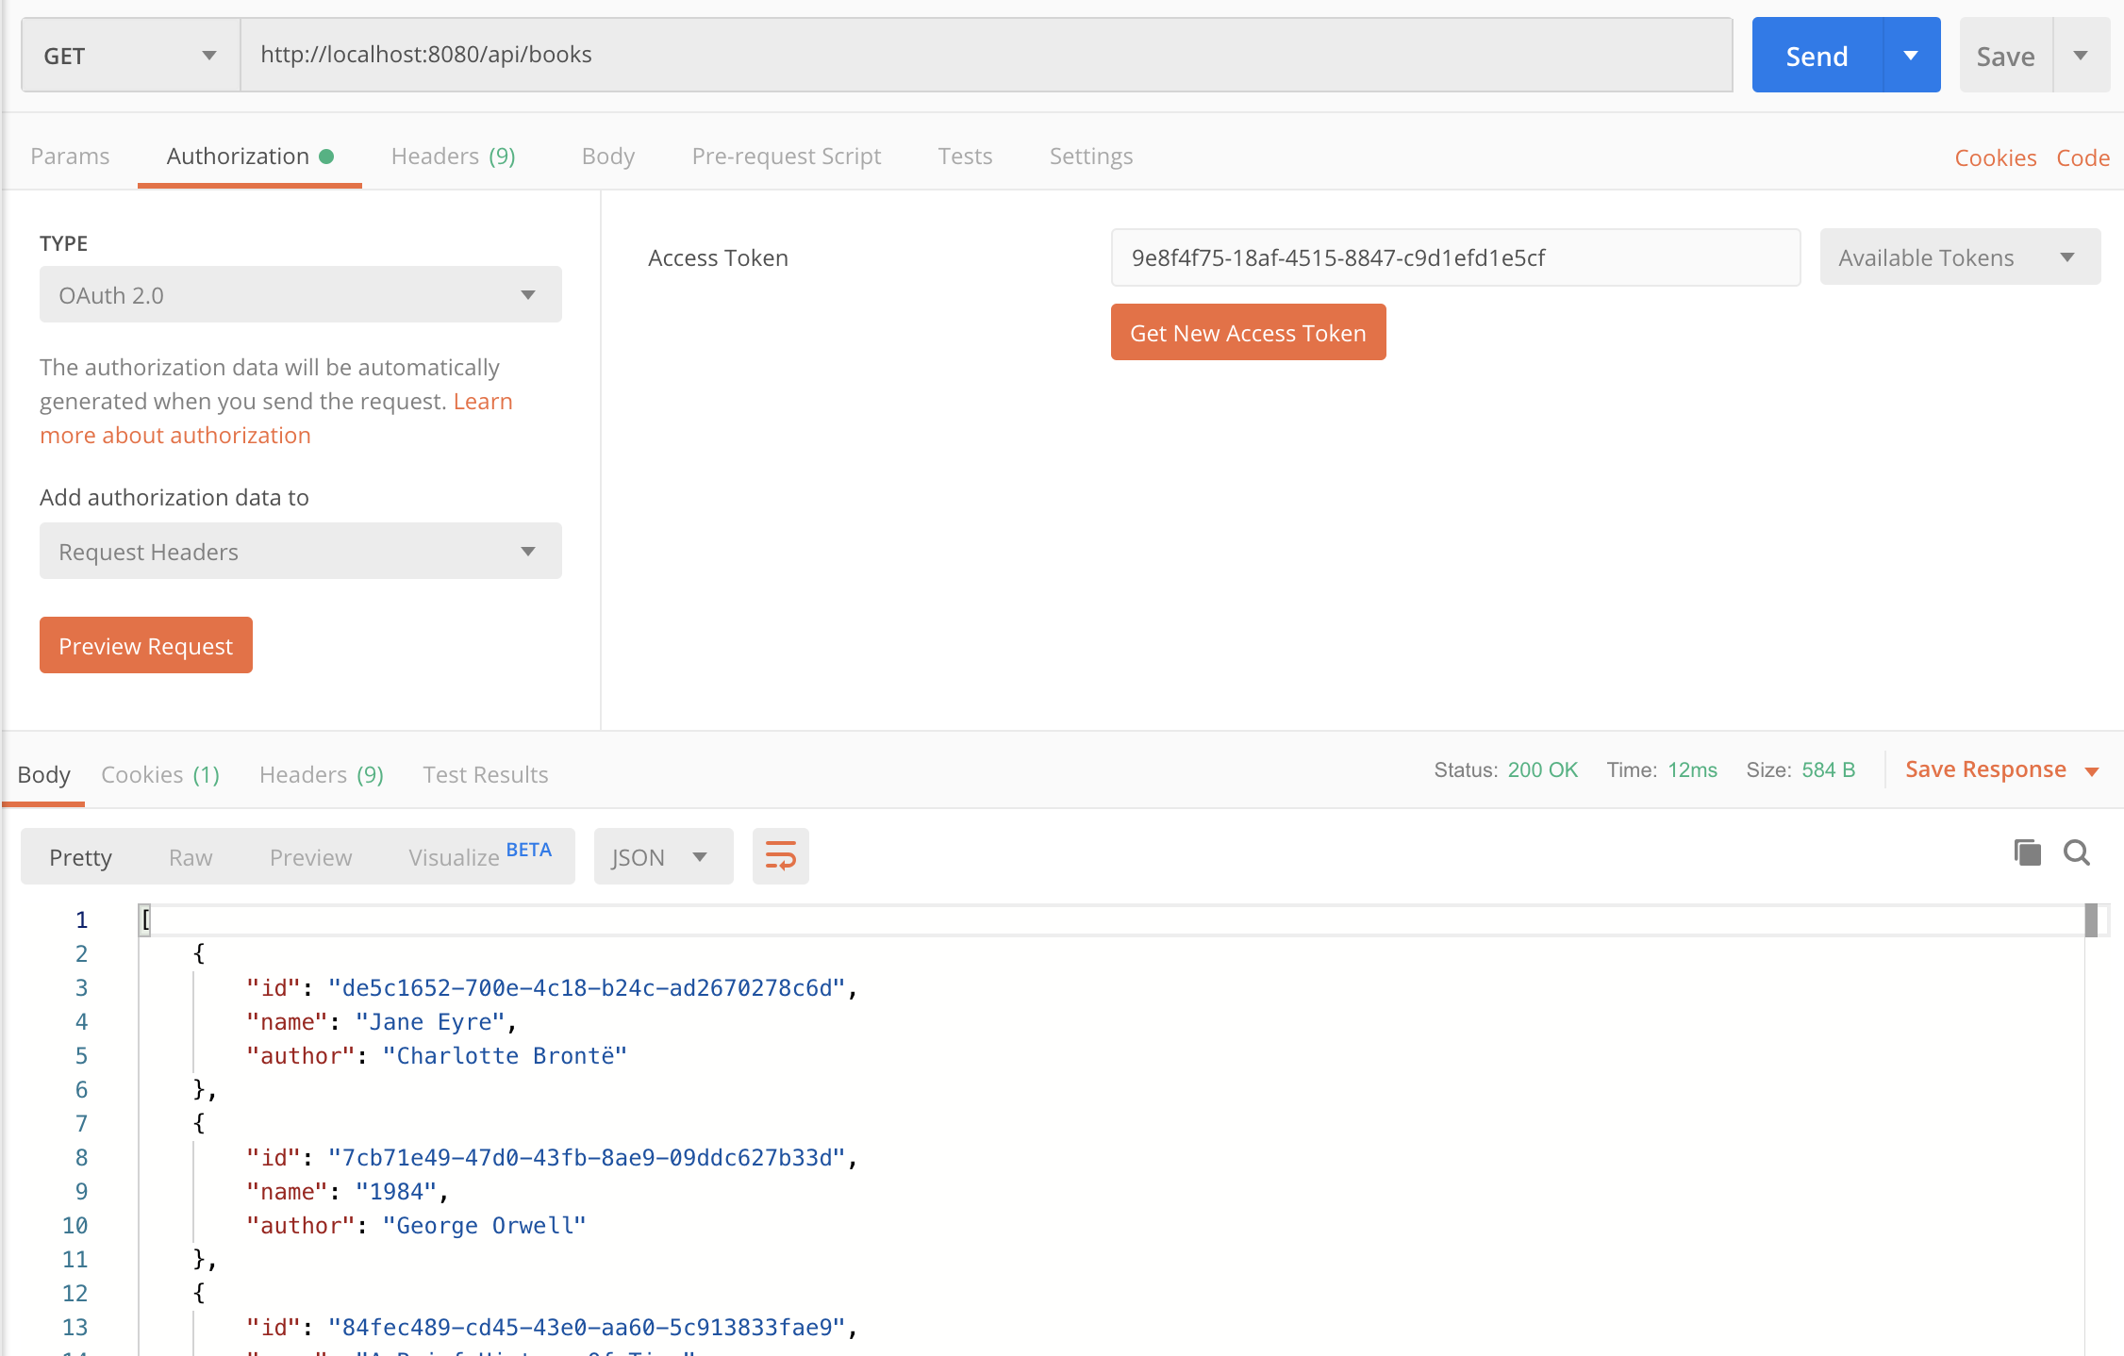Open the request Headers (9) tab
This screenshot has height=1356, width=2124.
point(453,157)
